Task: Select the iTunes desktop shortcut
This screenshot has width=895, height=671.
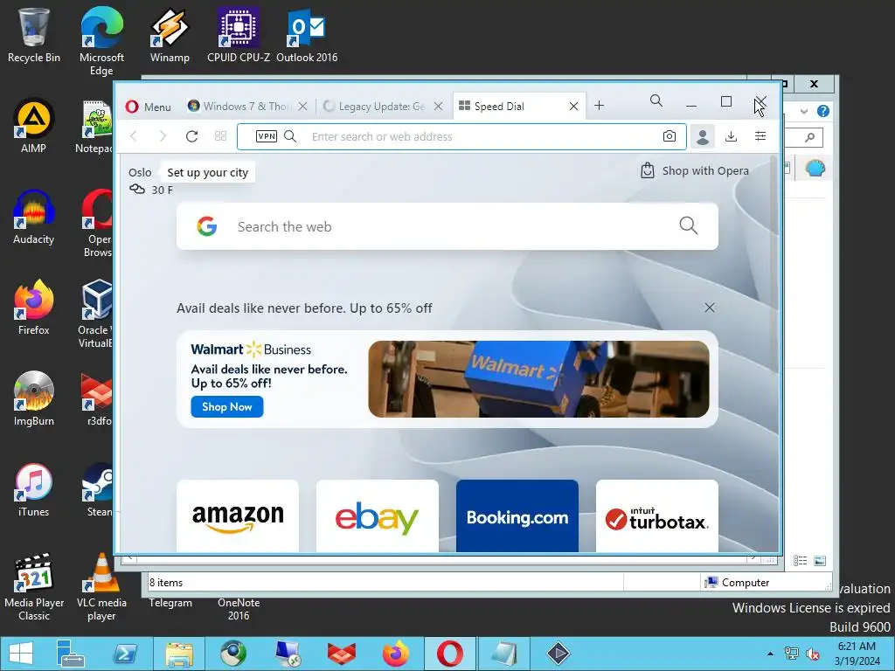Action: [34, 489]
